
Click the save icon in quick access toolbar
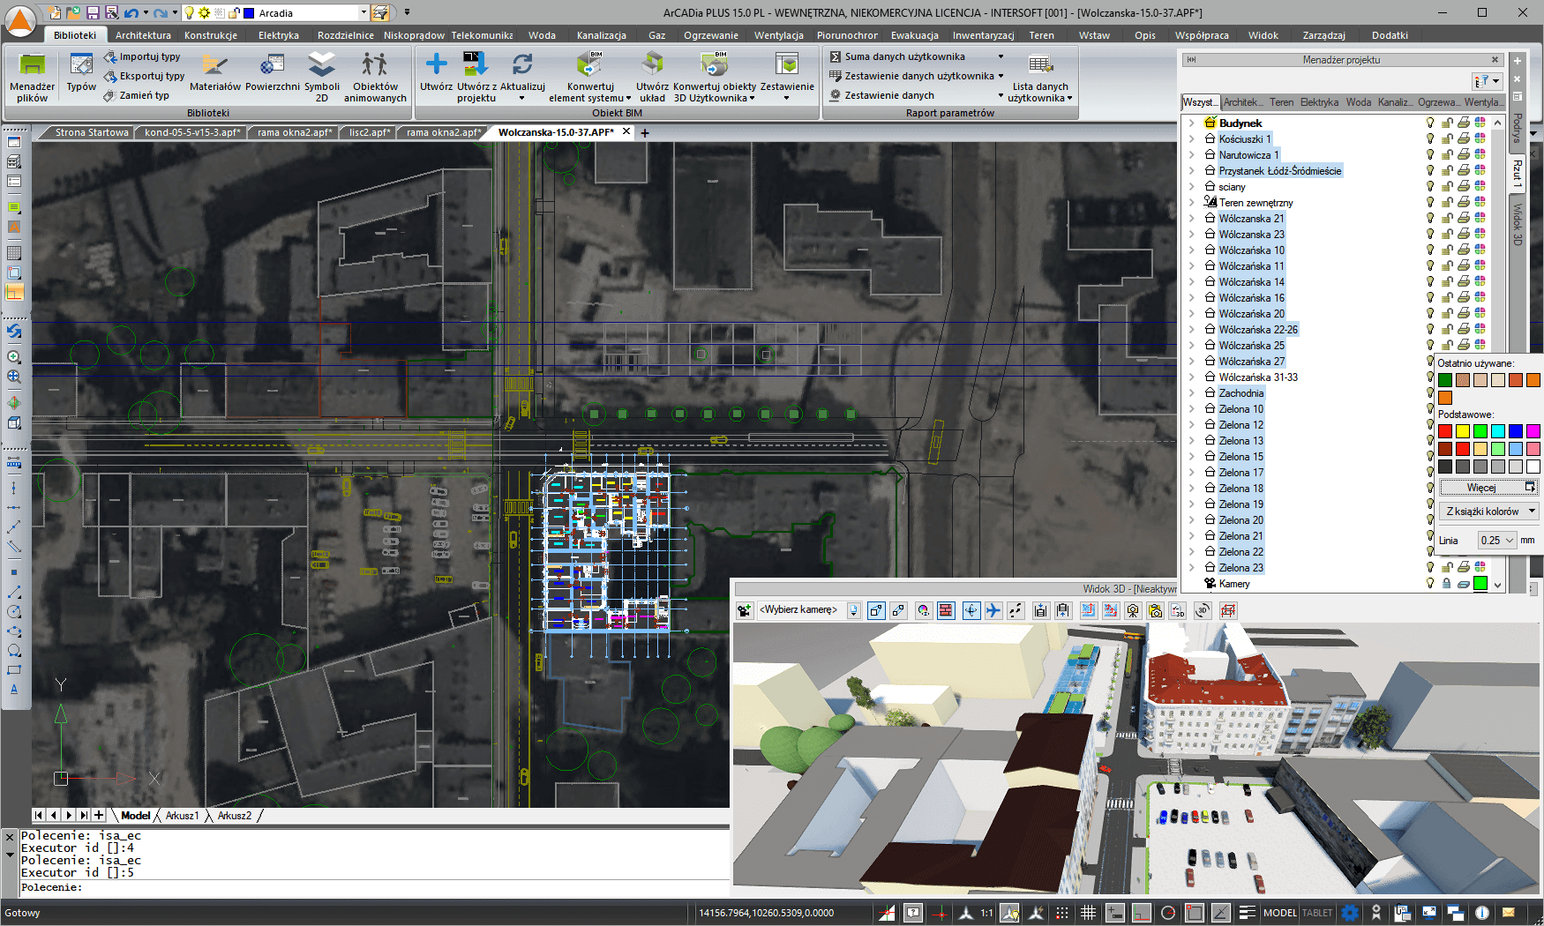(x=93, y=13)
